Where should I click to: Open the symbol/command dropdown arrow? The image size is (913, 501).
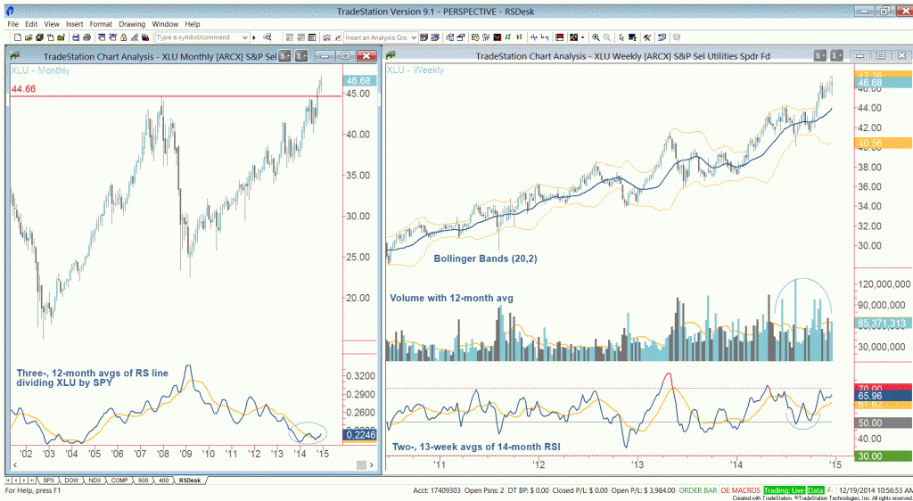(x=244, y=37)
